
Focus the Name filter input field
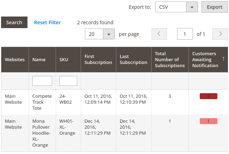click(x=42, y=81)
